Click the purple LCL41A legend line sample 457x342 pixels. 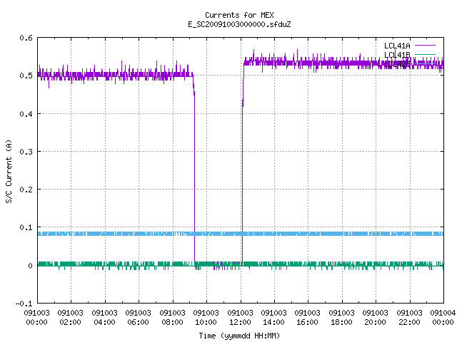425,46
